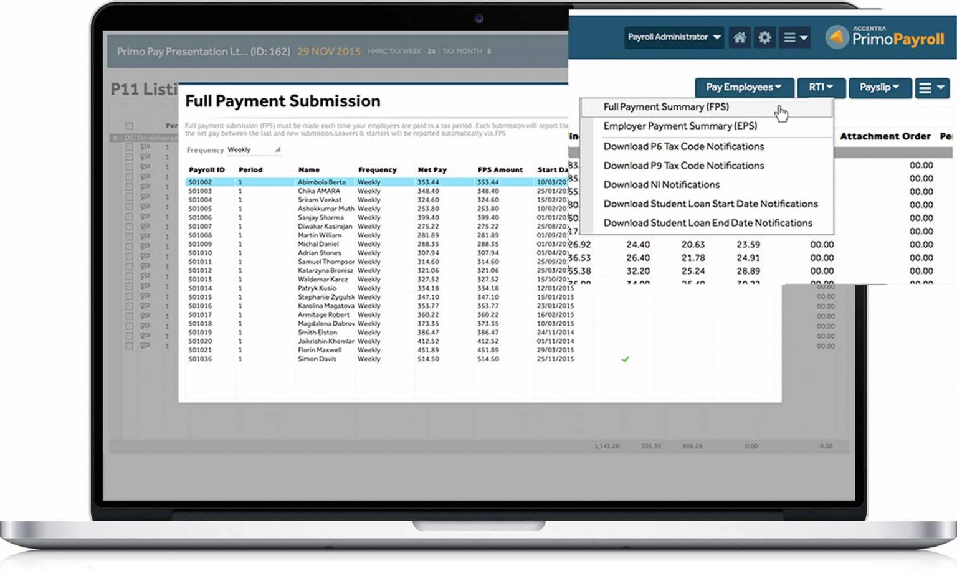Select employee Waldemar Karcz
The image size is (957, 571).
click(x=323, y=279)
